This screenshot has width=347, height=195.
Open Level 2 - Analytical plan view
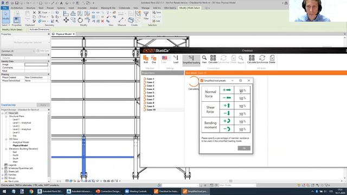point(22,129)
